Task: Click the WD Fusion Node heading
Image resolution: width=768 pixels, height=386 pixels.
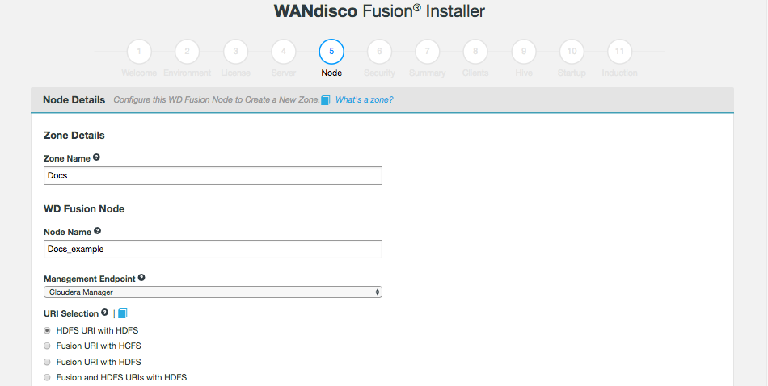Action: tap(84, 209)
